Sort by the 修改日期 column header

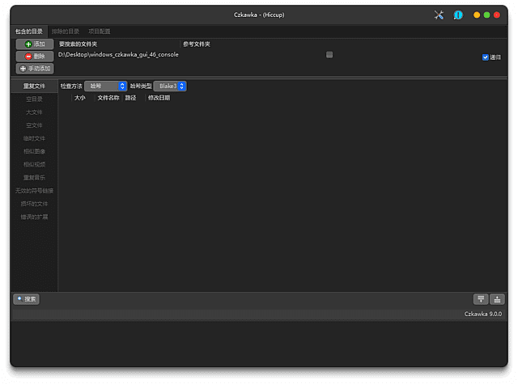click(x=159, y=98)
